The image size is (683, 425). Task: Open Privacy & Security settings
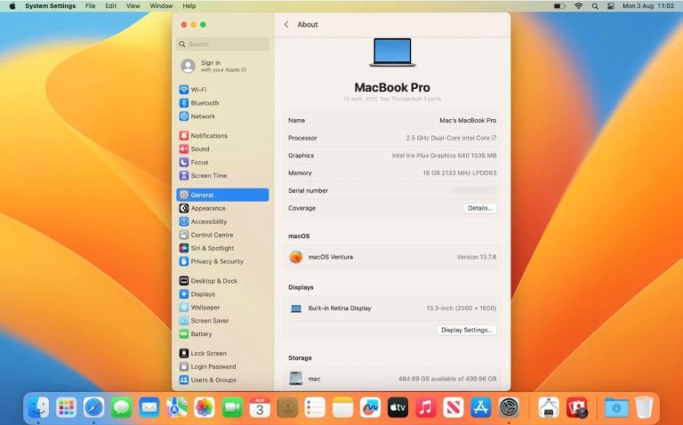pyautogui.click(x=222, y=261)
